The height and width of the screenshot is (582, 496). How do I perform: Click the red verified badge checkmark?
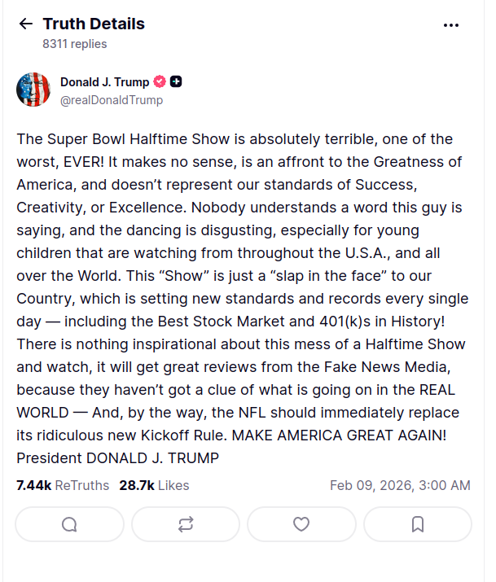tap(160, 81)
